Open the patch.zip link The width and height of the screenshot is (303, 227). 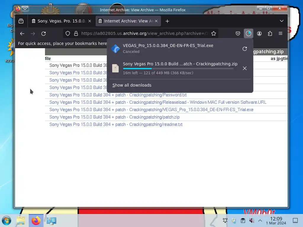coord(115,117)
